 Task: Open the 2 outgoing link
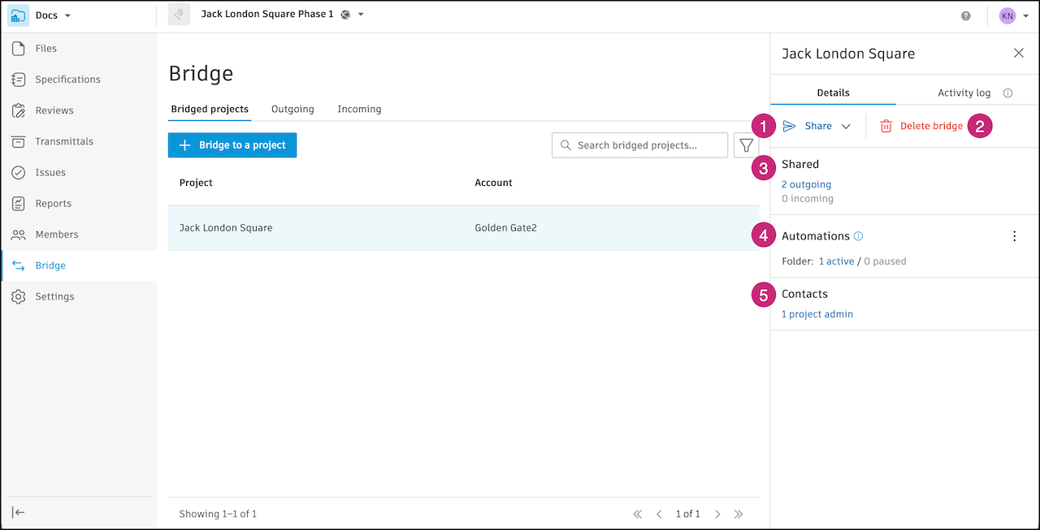[806, 184]
